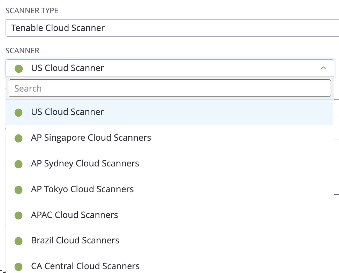Image resolution: width=339 pixels, height=273 pixels.
Task: Click the SCANNER TYPE label
Action: tap(32, 10)
